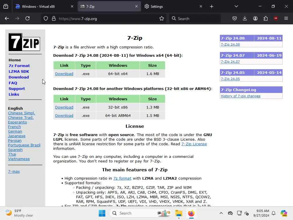The image size is (293, 220).
Task: Click the Copilot taskbar icon
Action: point(284,213)
